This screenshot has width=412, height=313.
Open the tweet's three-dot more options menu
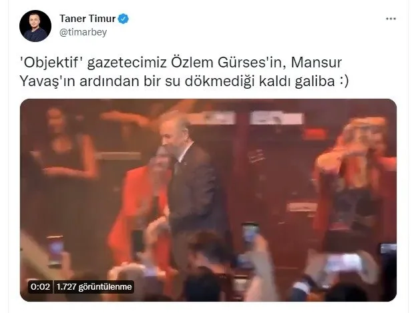coord(391,19)
